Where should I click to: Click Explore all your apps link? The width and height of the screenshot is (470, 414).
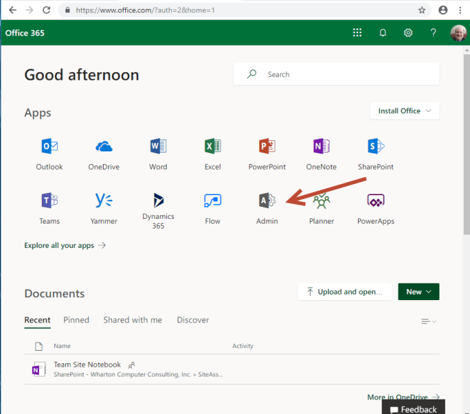[x=65, y=245]
